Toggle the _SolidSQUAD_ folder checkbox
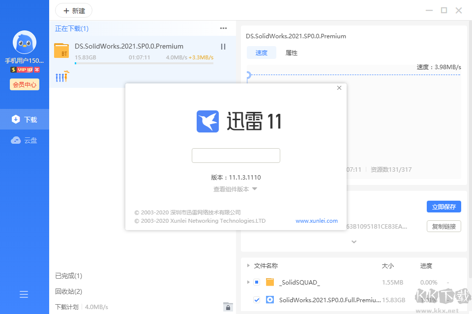Viewport: 472px width, 314px height. click(x=257, y=282)
